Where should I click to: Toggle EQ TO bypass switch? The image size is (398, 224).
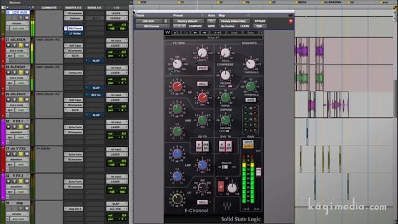pyautogui.click(x=199, y=147)
